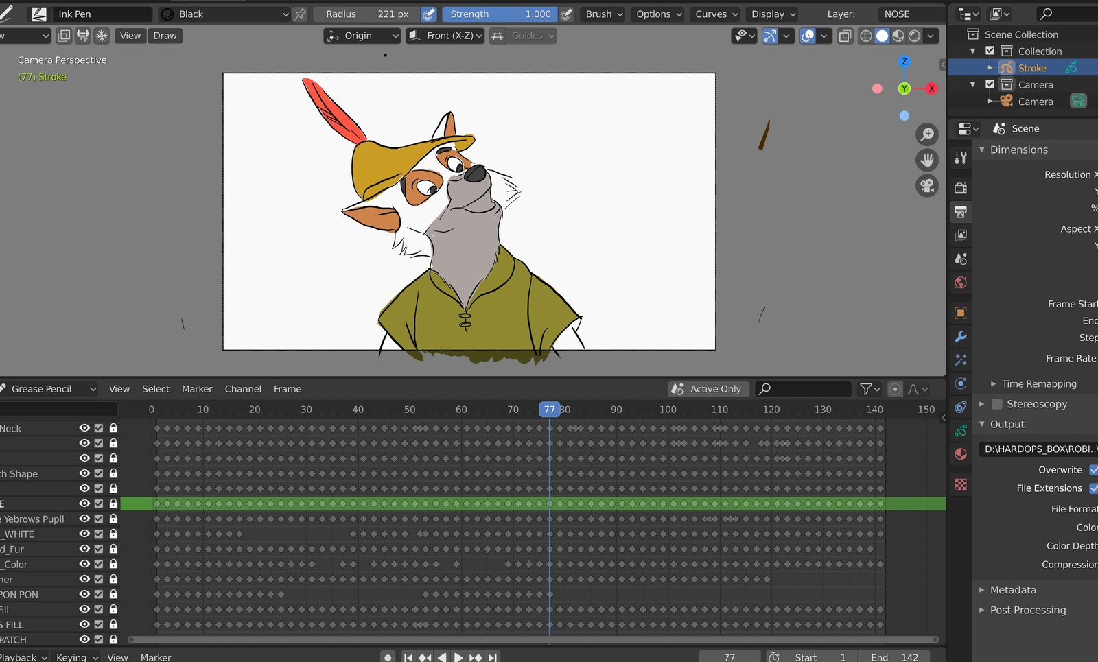Unlock the PON PON layer

click(114, 594)
